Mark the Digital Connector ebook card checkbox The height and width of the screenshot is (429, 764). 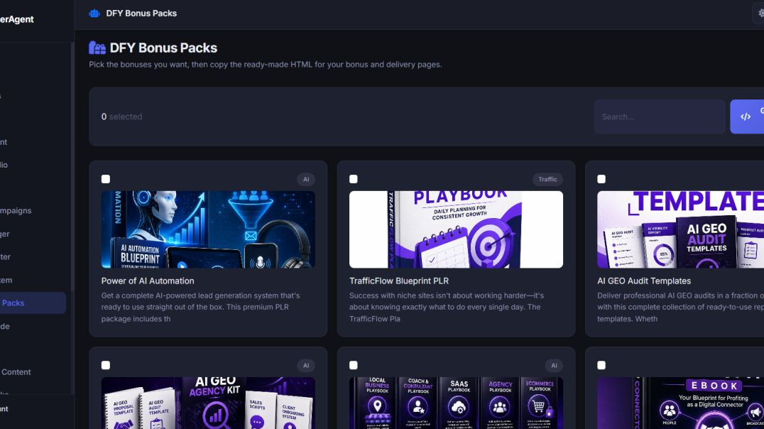pyautogui.click(x=601, y=365)
